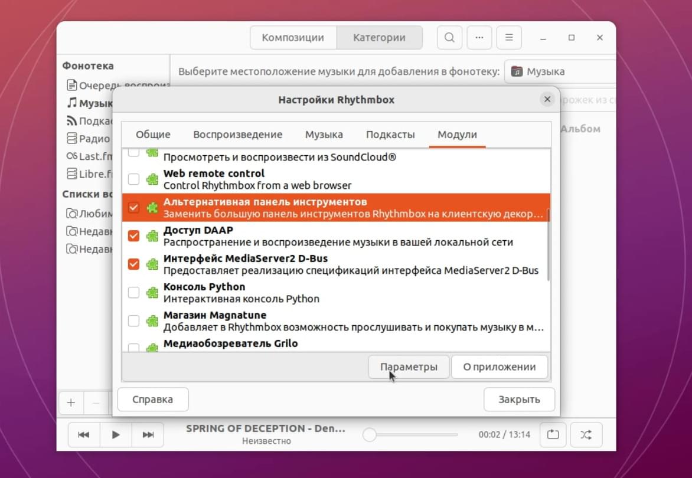The image size is (692, 478).
Task: Switch to Категории view
Action: click(x=379, y=38)
